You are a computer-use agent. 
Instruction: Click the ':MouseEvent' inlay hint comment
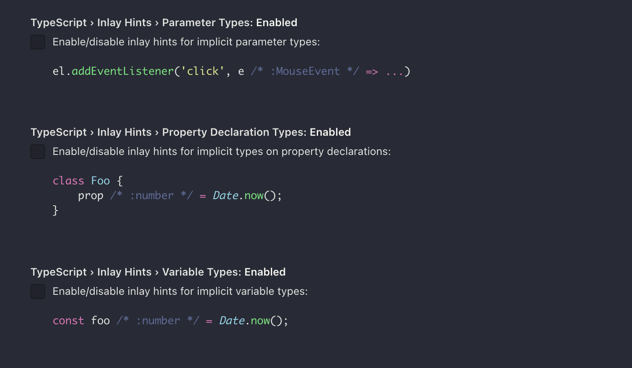tap(306, 71)
